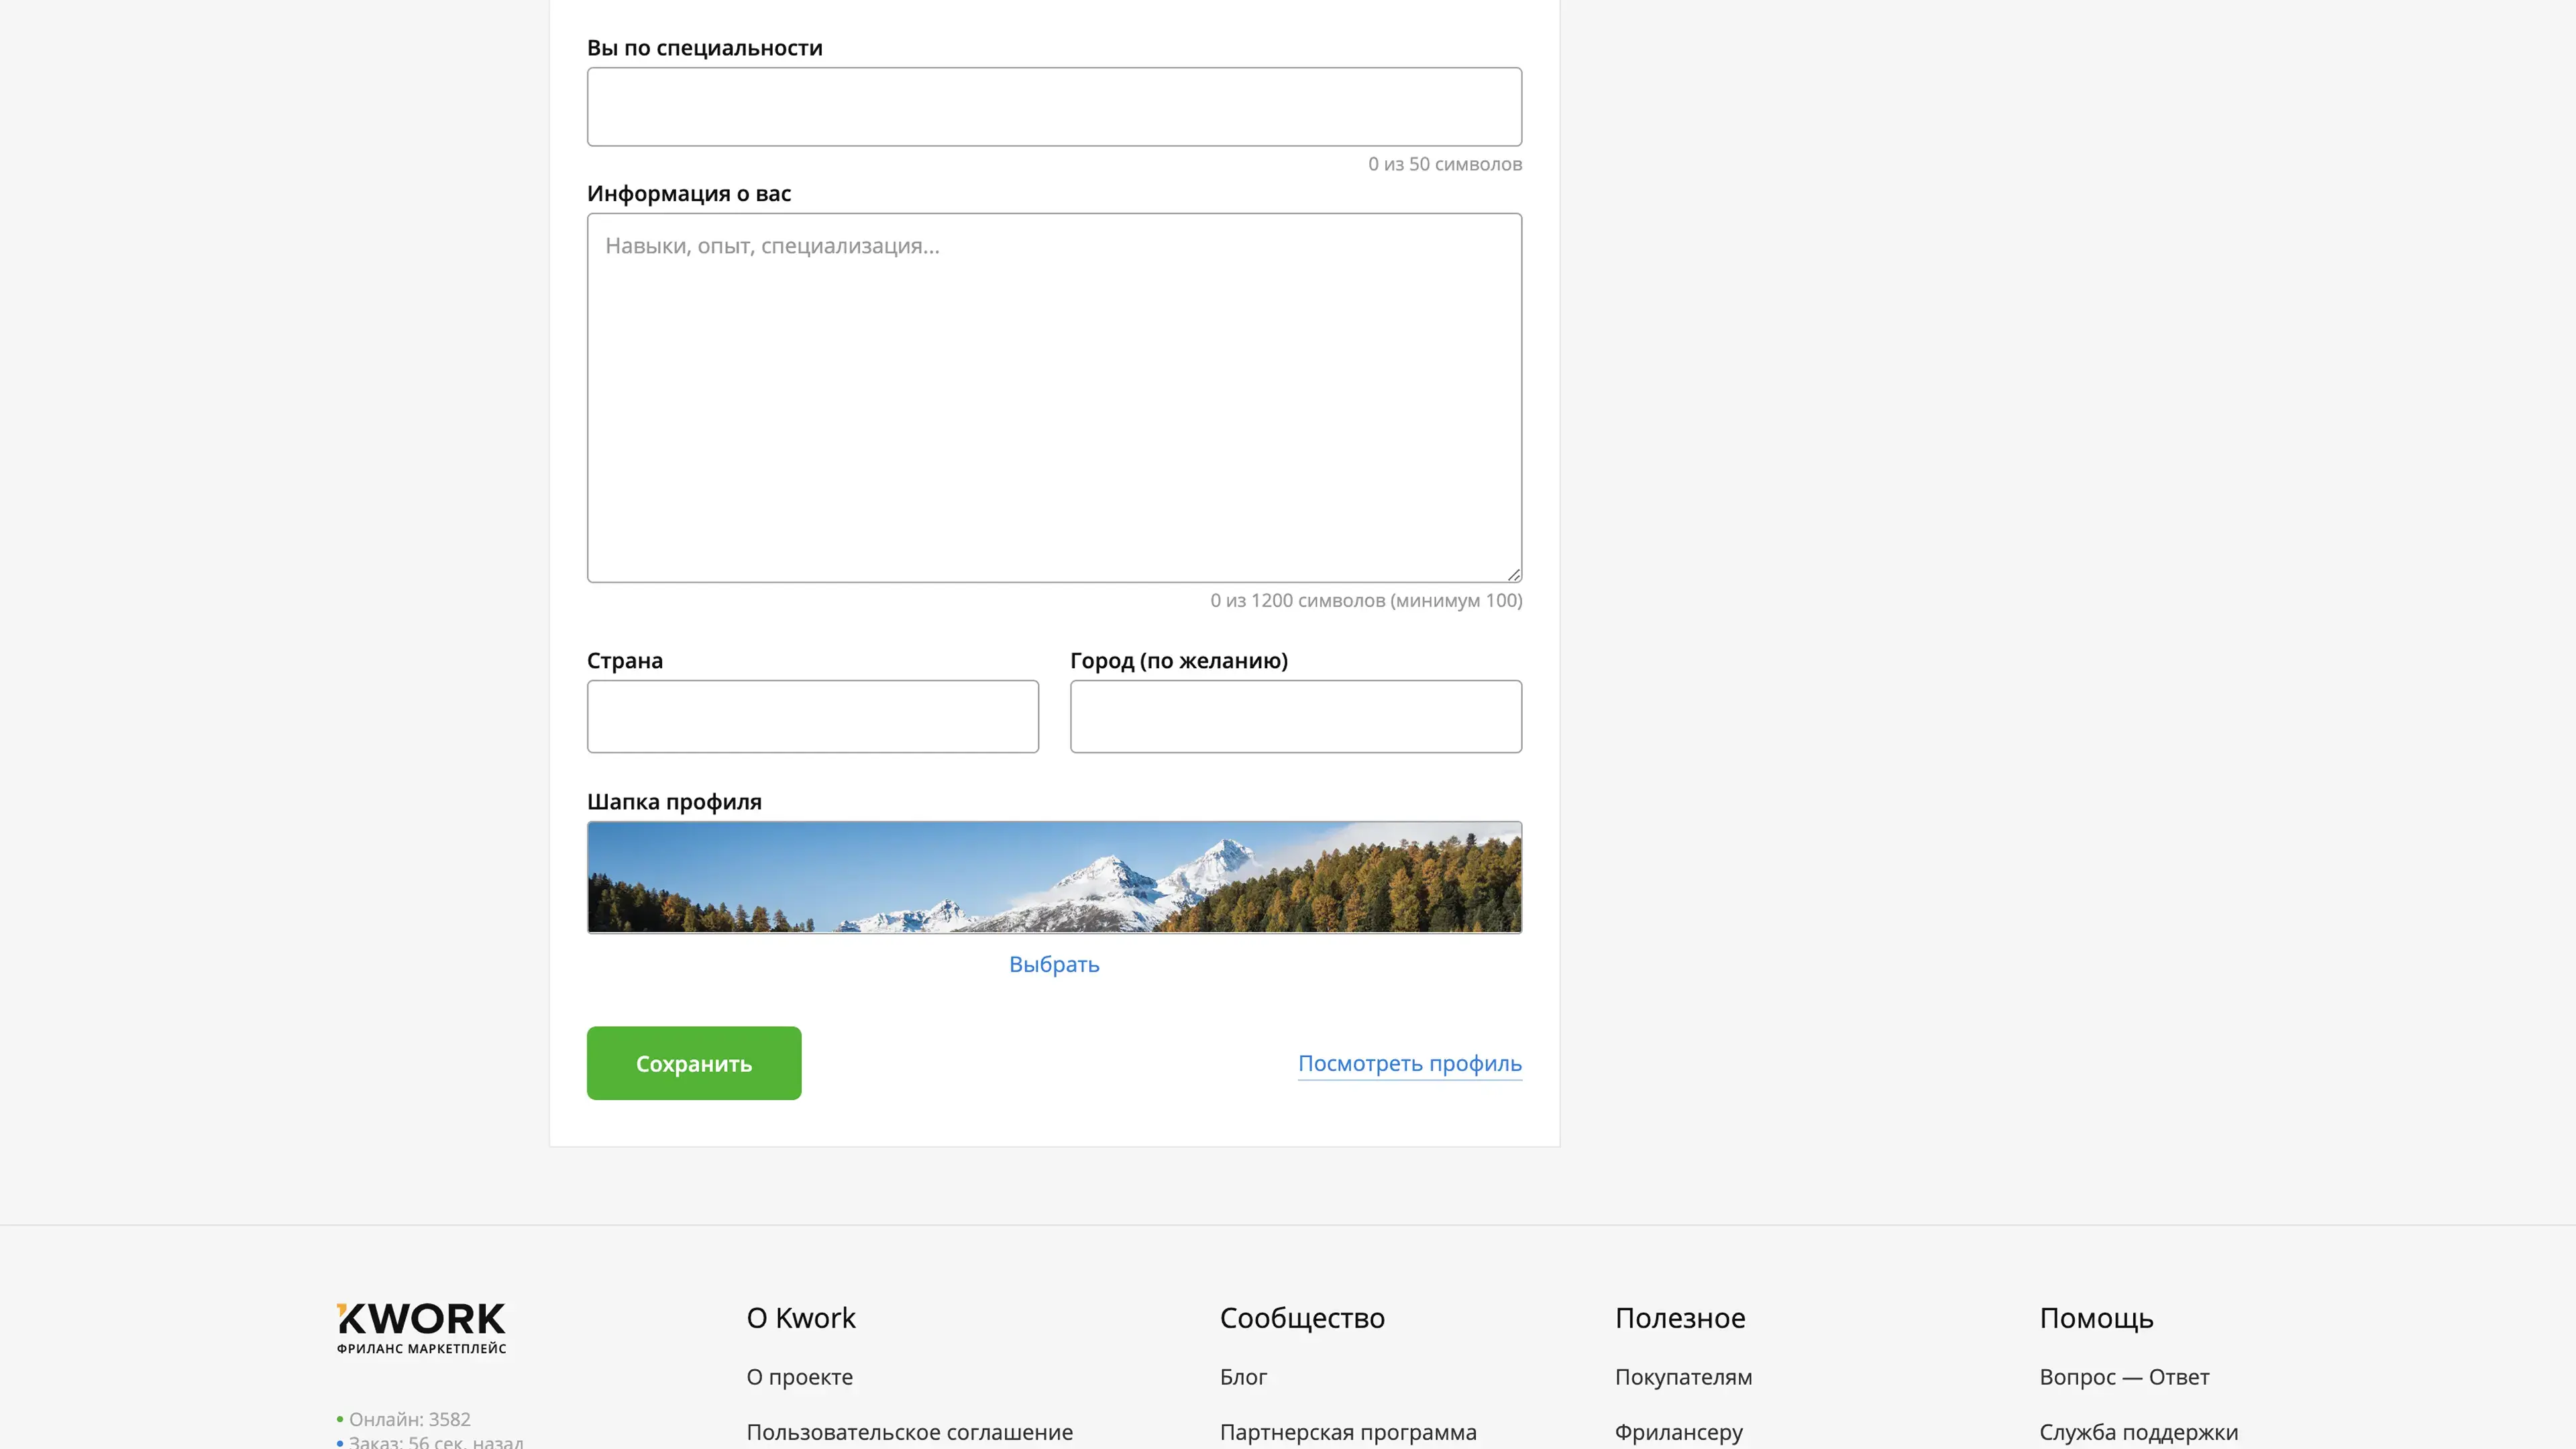Open 'О проекте' footer link
Screen dimensions: 2576x1449
pyautogui.click(x=799, y=1377)
